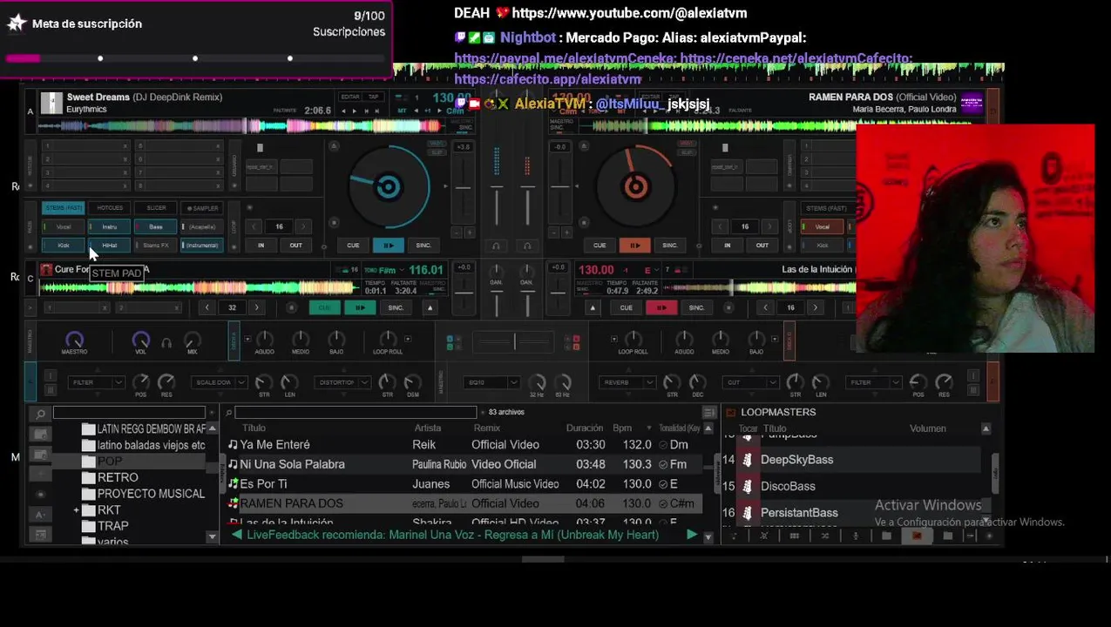The image size is (1111, 627).
Task: Play the DeepSkyBass sample icon
Action: point(747,460)
